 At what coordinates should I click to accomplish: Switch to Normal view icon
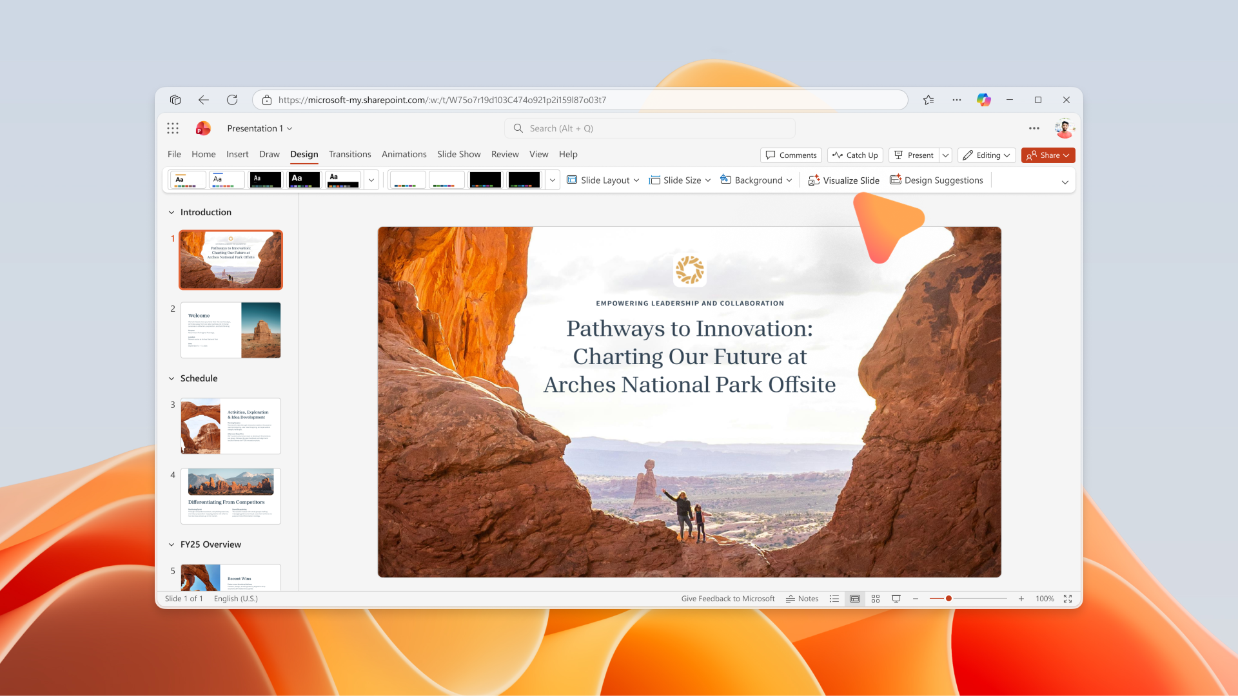coord(855,599)
